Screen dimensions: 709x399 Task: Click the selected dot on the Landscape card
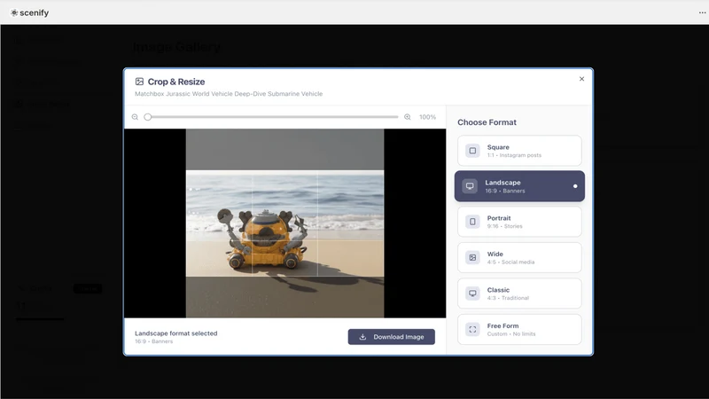(575, 186)
